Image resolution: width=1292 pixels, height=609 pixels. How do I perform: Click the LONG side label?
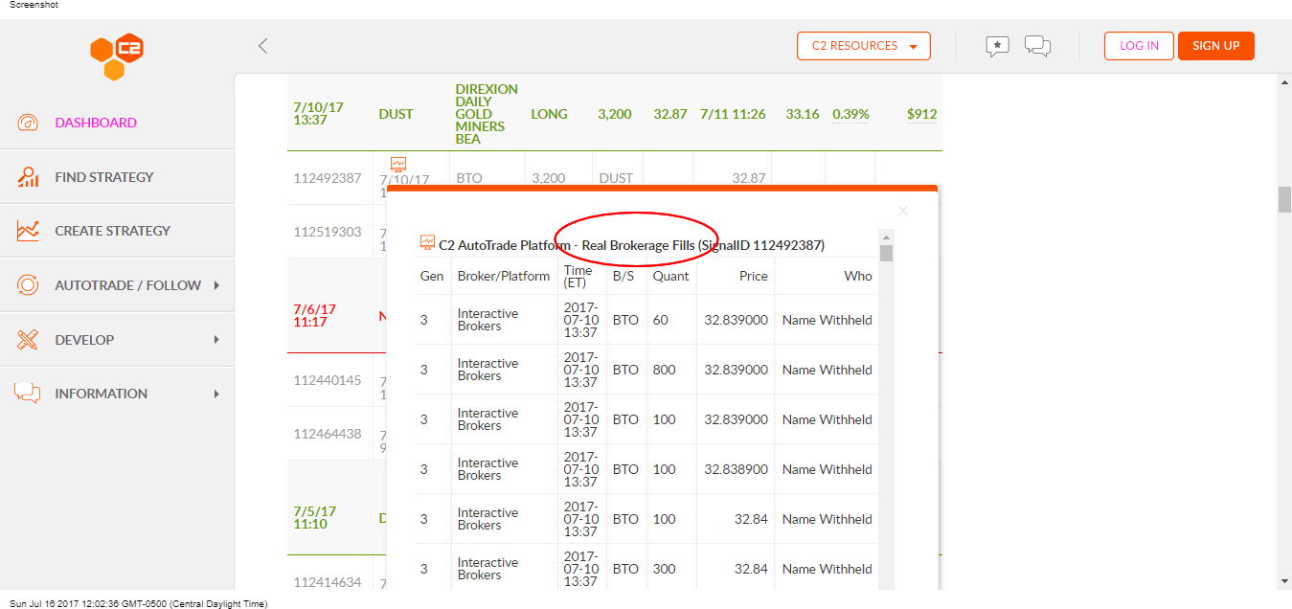coord(549,114)
